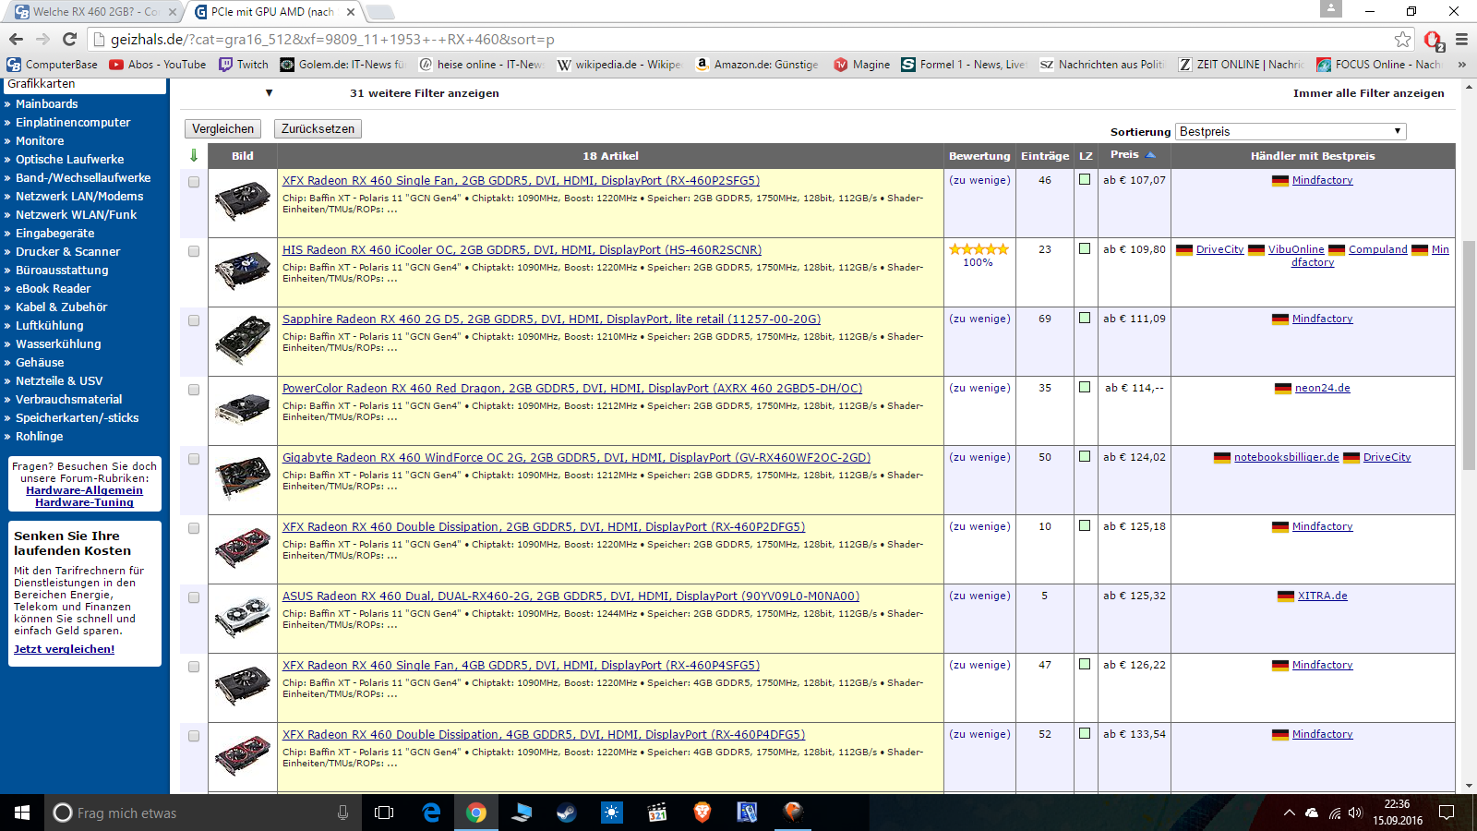The height and width of the screenshot is (831, 1477).
Task: Expand the Netzteile & USV category
Action: (59, 381)
